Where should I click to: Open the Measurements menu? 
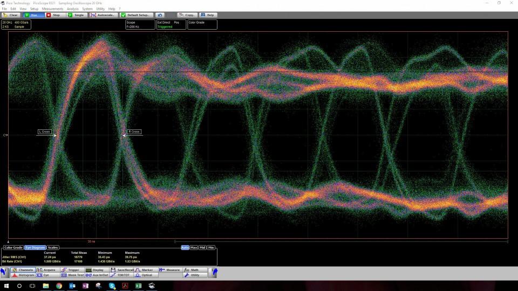52,9
